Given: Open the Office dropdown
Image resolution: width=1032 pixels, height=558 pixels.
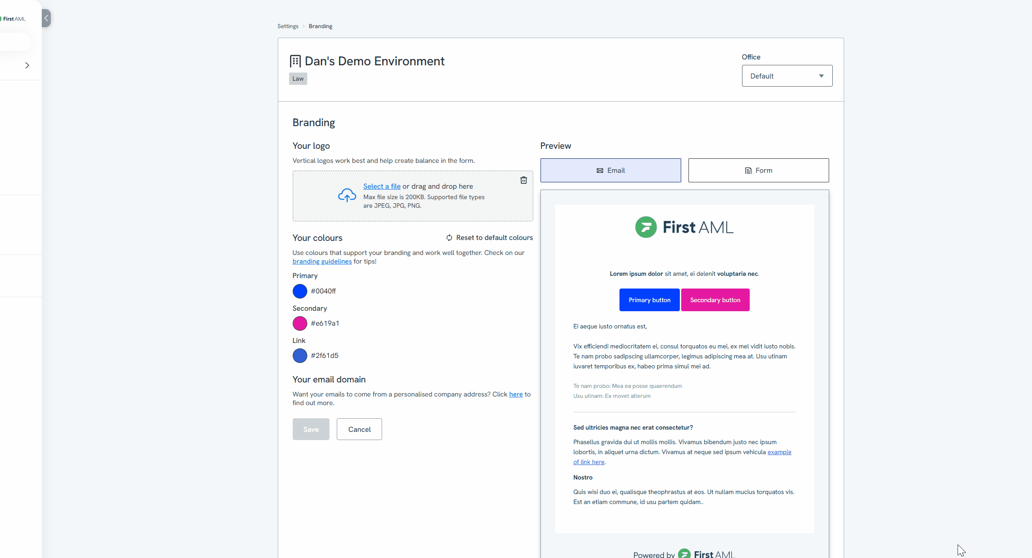Looking at the screenshot, I should pos(786,76).
